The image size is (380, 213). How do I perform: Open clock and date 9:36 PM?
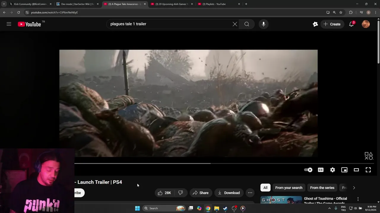pos(372,208)
